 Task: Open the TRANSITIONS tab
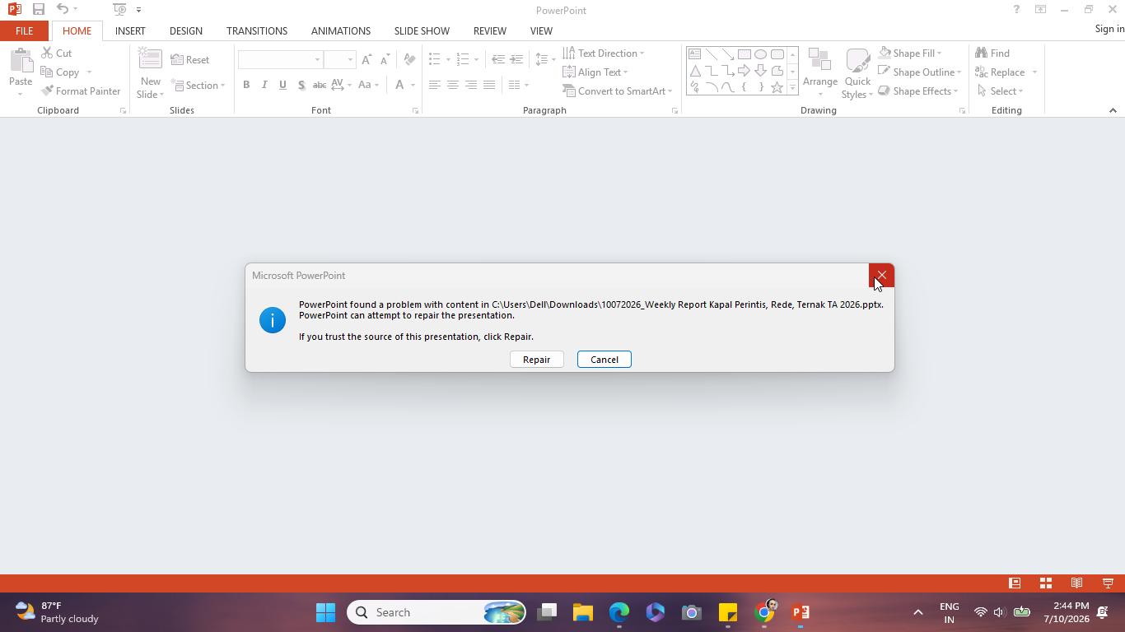257,30
